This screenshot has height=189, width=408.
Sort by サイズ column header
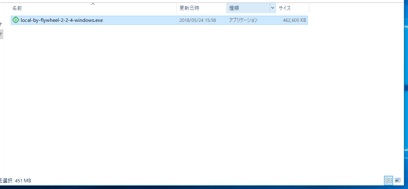pyautogui.click(x=292, y=8)
